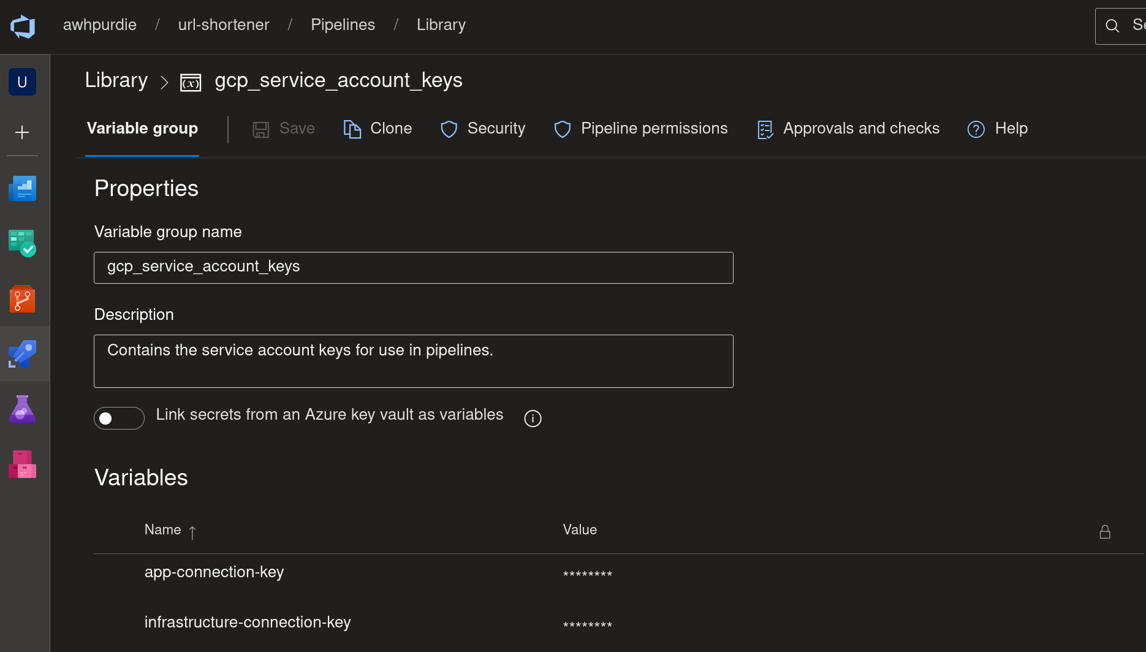Select the app-connection-key variable row
The height and width of the screenshot is (652, 1146).
(x=214, y=572)
